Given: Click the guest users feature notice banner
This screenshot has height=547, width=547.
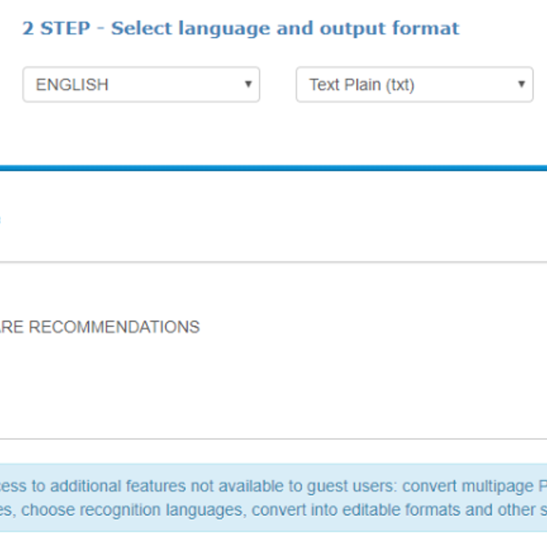Looking at the screenshot, I should (x=273, y=498).
